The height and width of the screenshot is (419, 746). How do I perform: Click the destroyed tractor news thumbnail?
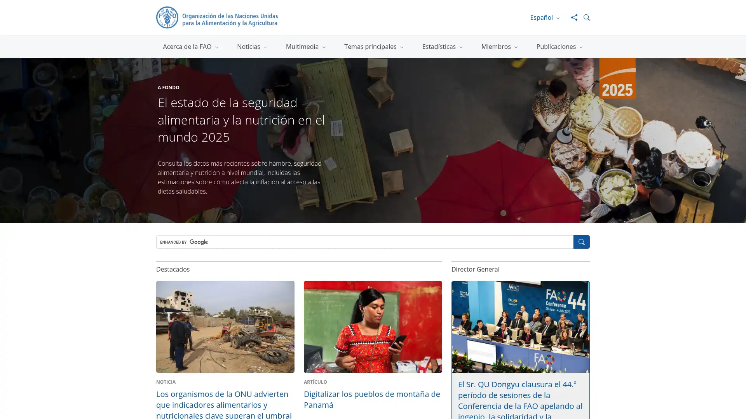point(225,327)
